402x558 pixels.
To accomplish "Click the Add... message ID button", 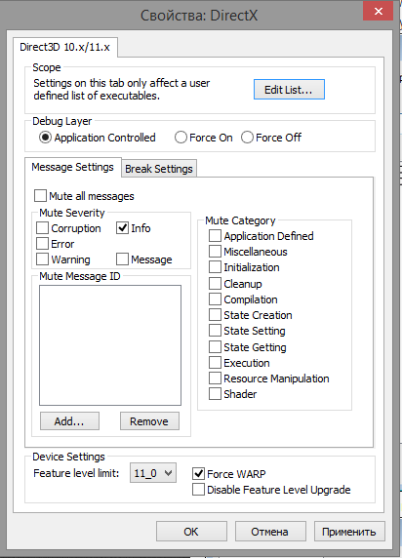I will [69, 421].
